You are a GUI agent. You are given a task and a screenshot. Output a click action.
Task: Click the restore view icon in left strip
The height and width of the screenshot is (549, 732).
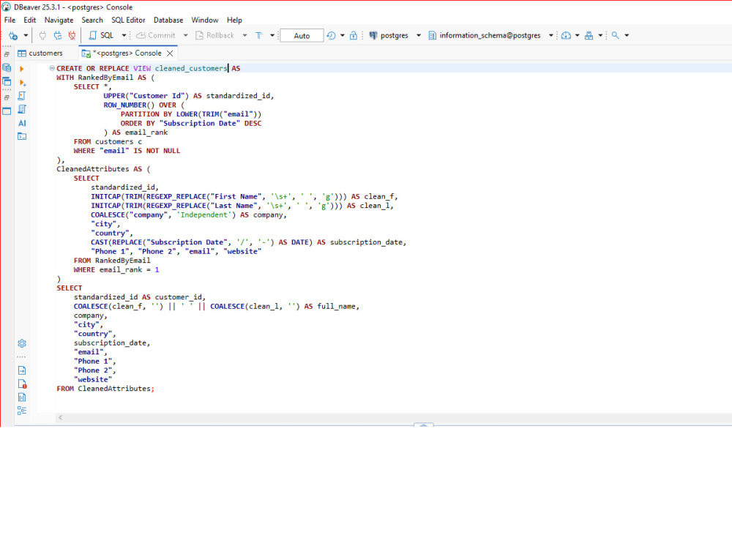(x=7, y=97)
